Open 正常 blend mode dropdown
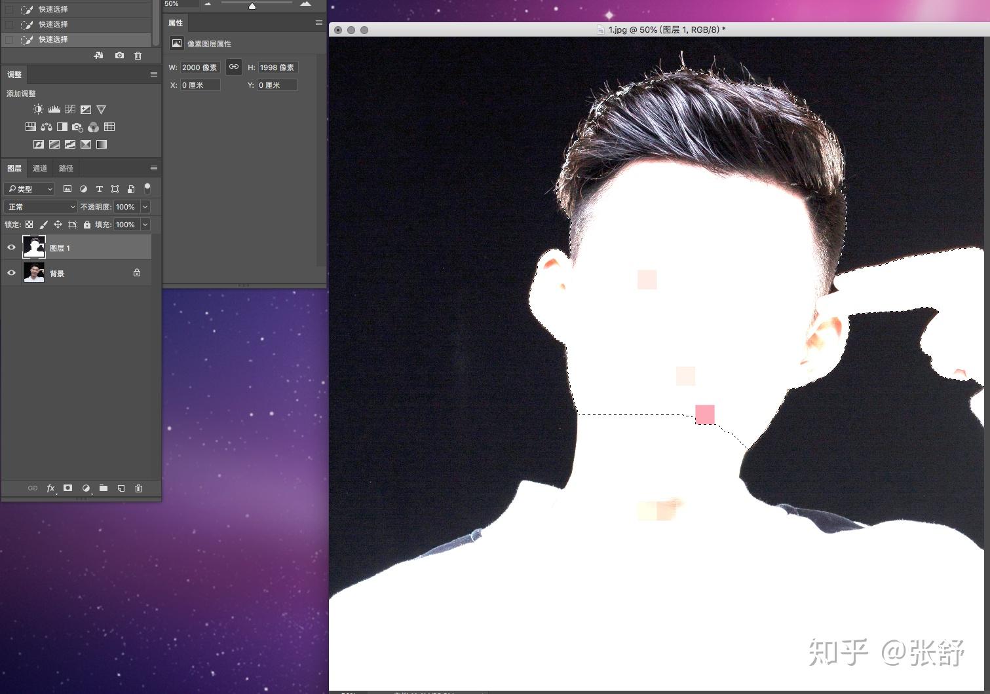990x694 pixels. [41, 207]
